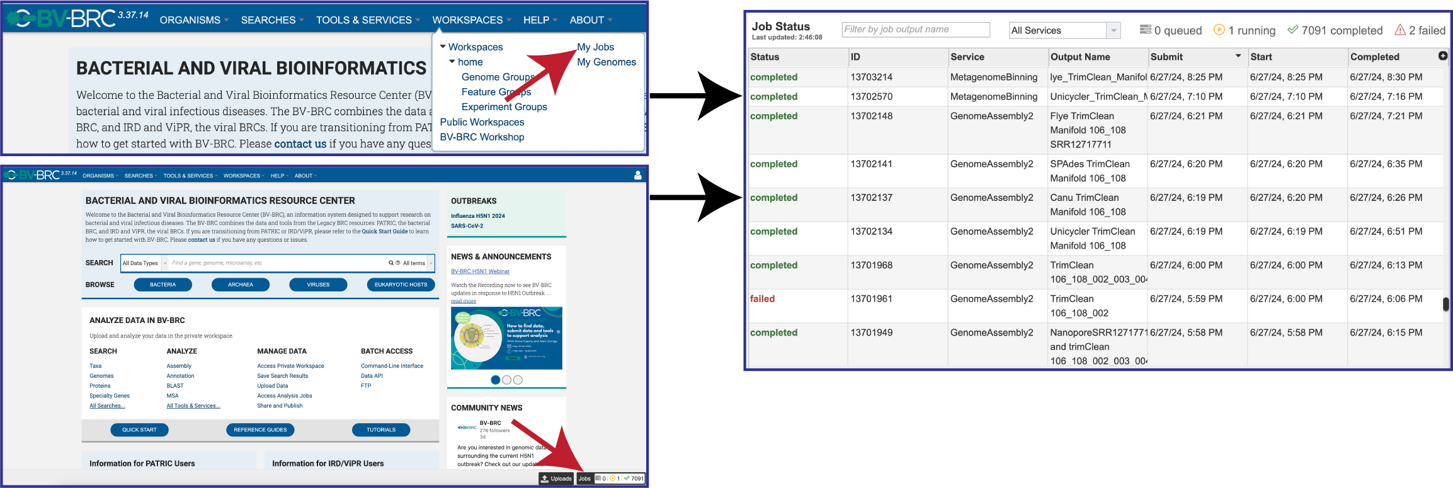1453x488 pixels.
Task: Open the SEARCHES dropdown in the large top menu
Action: pos(272,20)
